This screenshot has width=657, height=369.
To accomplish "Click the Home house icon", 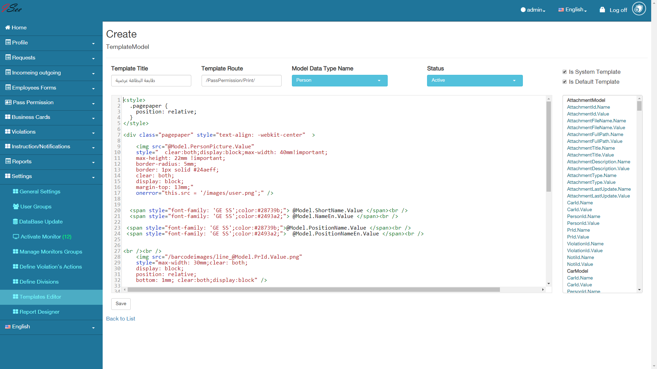I will (8, 28).
